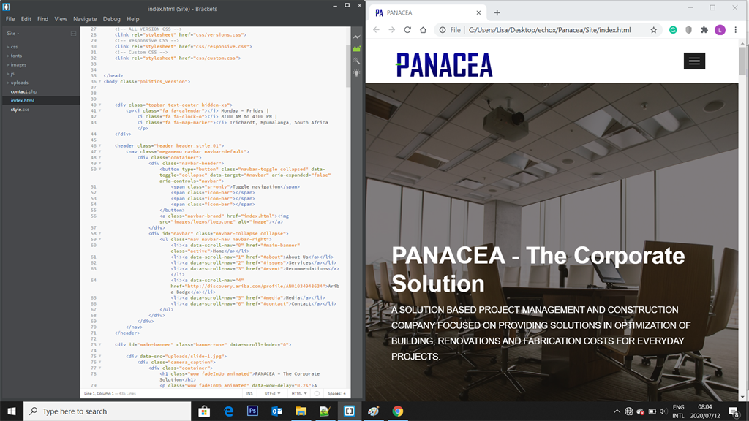
Task: Open the Navigate menu in Brackets
Action: (x=85, y=19)
